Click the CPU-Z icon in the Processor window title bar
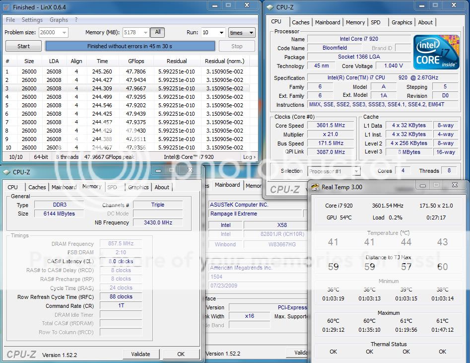 click(x=270, y=7)
